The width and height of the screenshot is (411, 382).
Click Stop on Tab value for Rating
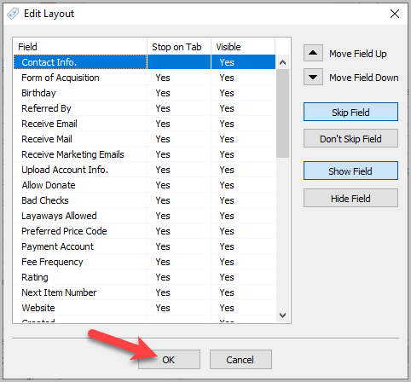pos(163,277)
